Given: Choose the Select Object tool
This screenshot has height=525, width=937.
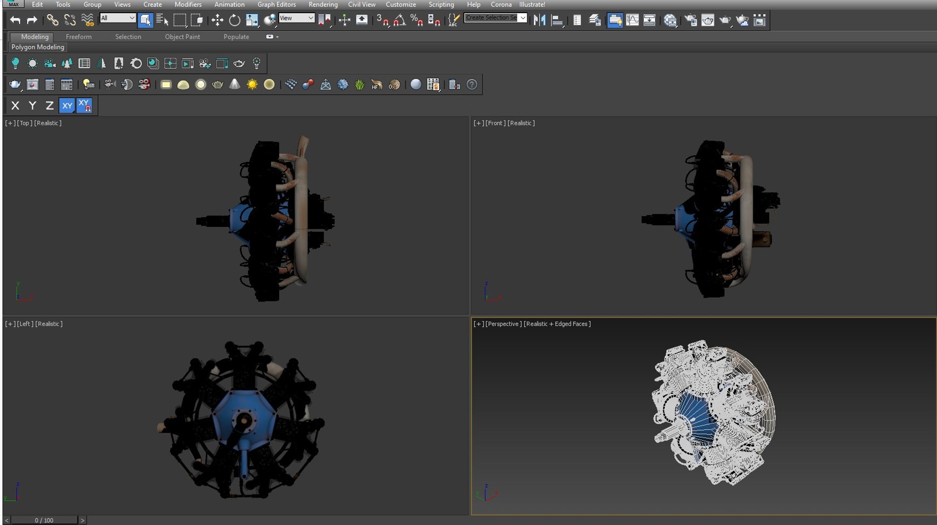Looking at the screenshot, I should (x=145, y=20).
